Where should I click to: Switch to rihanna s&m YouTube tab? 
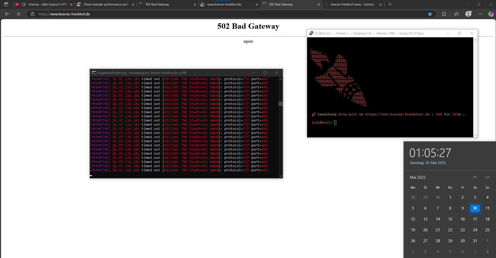pyautogui.click(x=43, y=4)
